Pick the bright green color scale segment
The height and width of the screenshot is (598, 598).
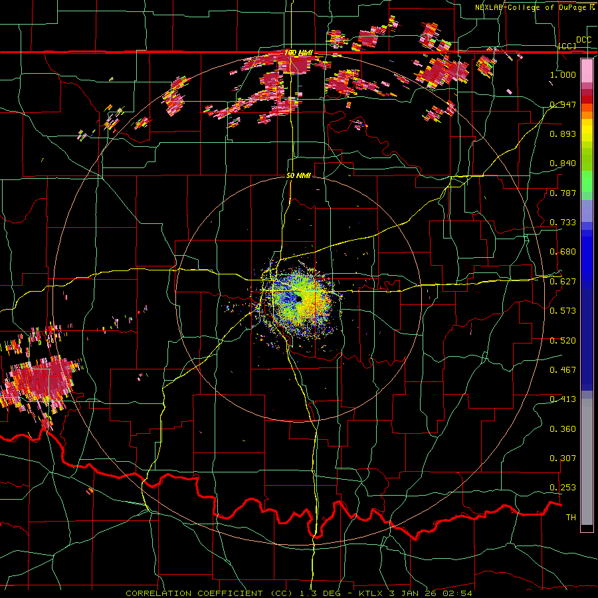(587, 181)
